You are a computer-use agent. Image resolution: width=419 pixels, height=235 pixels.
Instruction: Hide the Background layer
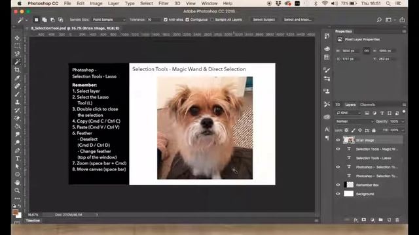coord(338,194)
